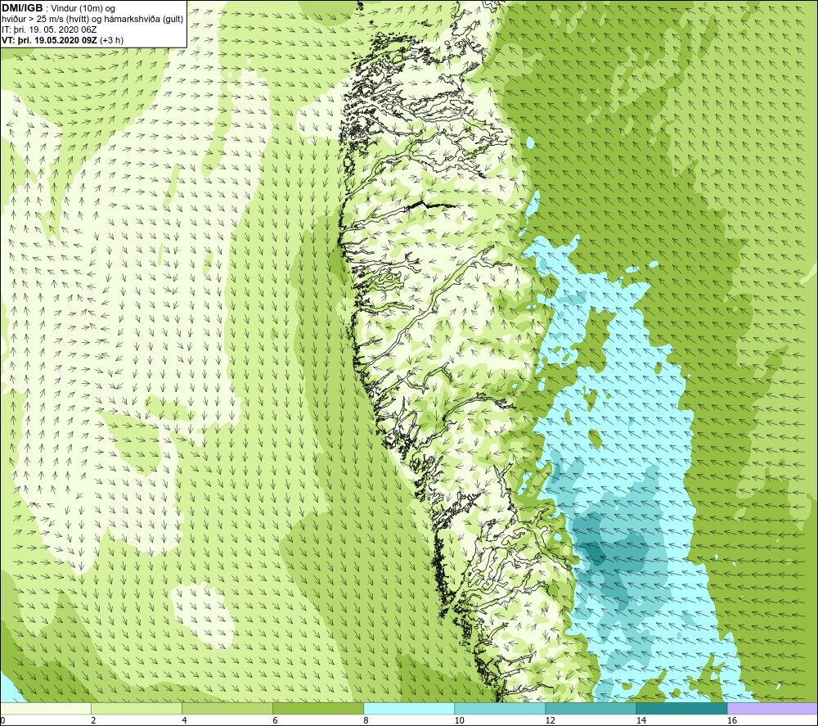Click the legend scale label '8'
The image size is (818, 726).
pyautogui.click(x=366, y=721)
